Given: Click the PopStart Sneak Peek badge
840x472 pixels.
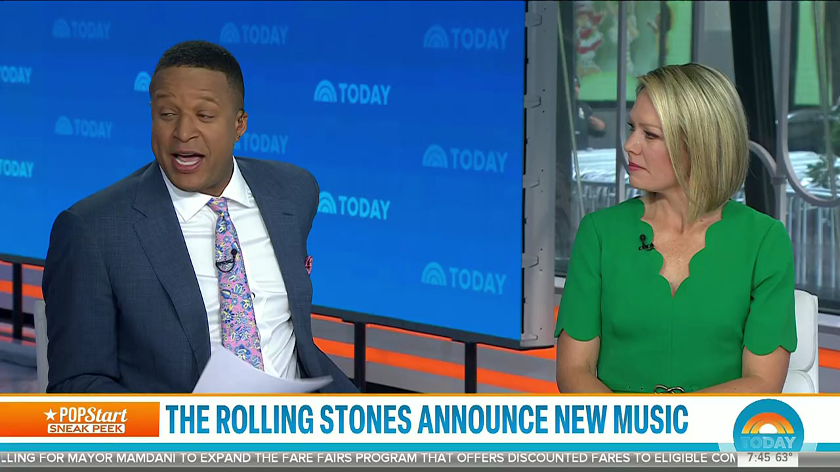Looking at the screenshot, I should tap(79, 420).
